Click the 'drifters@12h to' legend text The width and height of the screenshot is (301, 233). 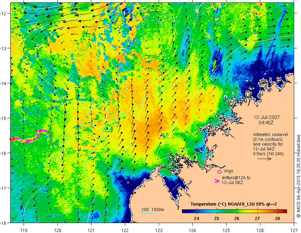pyautogui.click(x=236, y=178)
